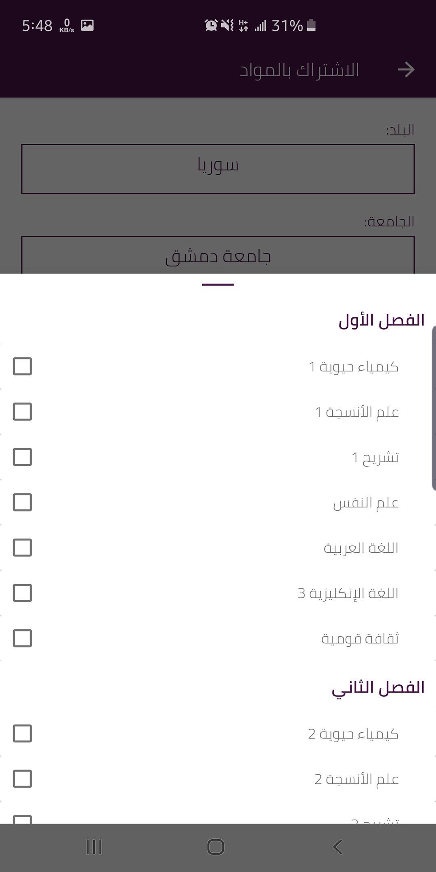Select the اللغة العربية subject row

218,547
